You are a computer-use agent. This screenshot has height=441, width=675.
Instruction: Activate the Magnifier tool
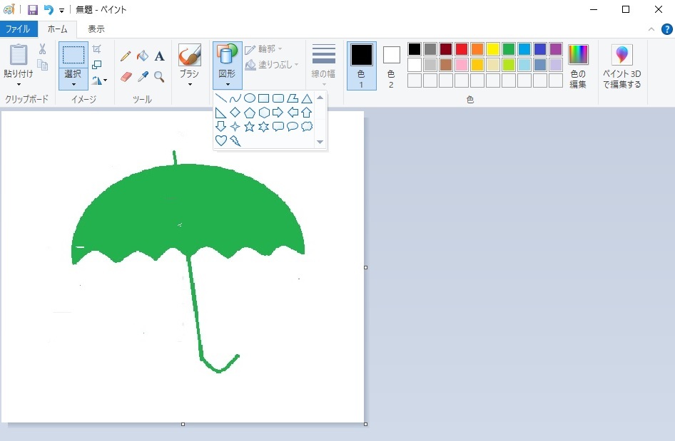(x=159, y=76)
